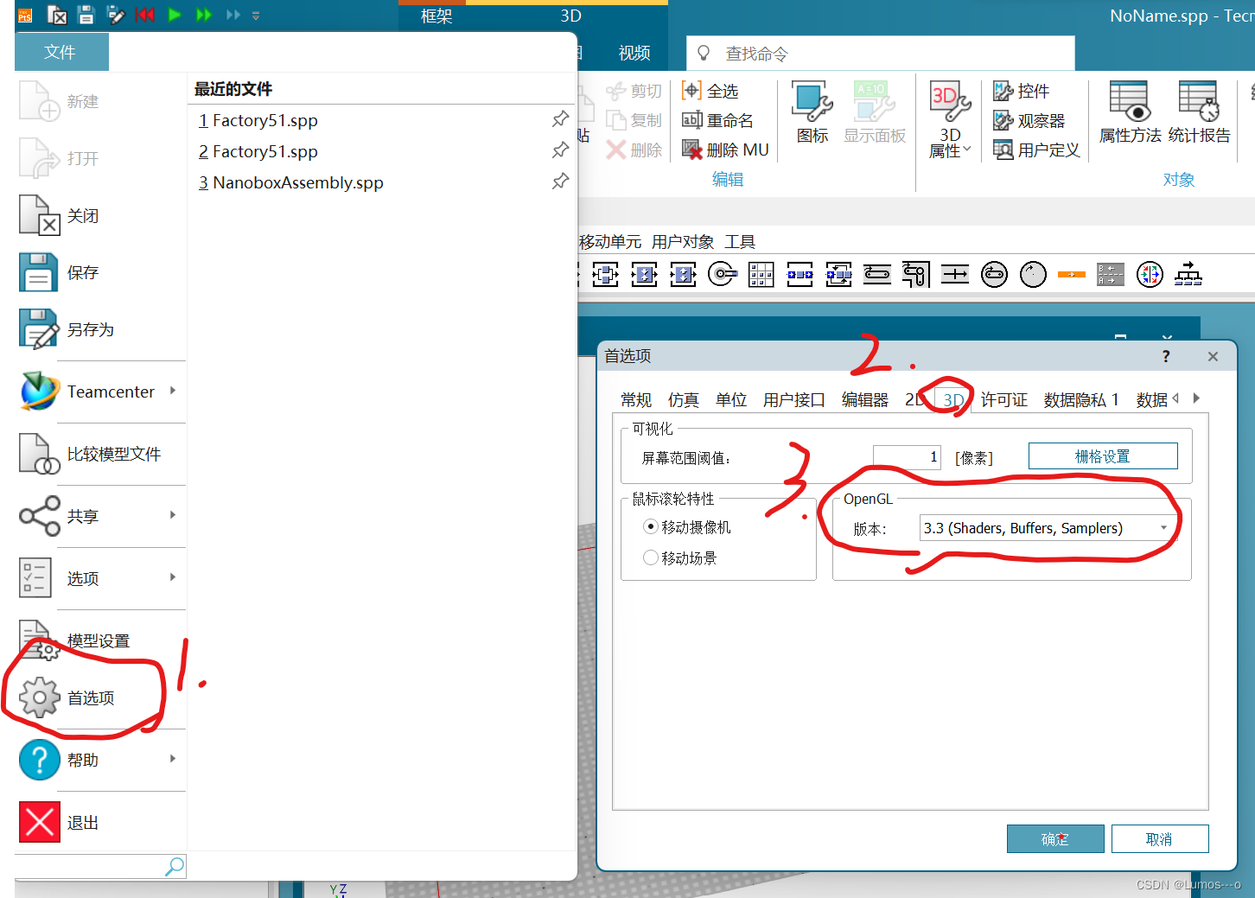Image resolution: width=1255 pixels, height=898 pixels.
Task: Open 统计报告 (Statistics Report)
Action: coord(1200,112)
